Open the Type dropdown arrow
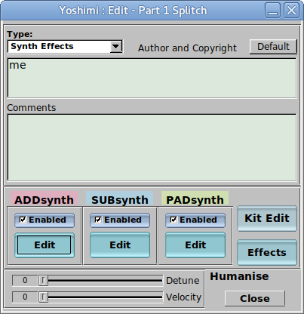The width and height of the screenshot is (304, 314). [x=115, y=46]
